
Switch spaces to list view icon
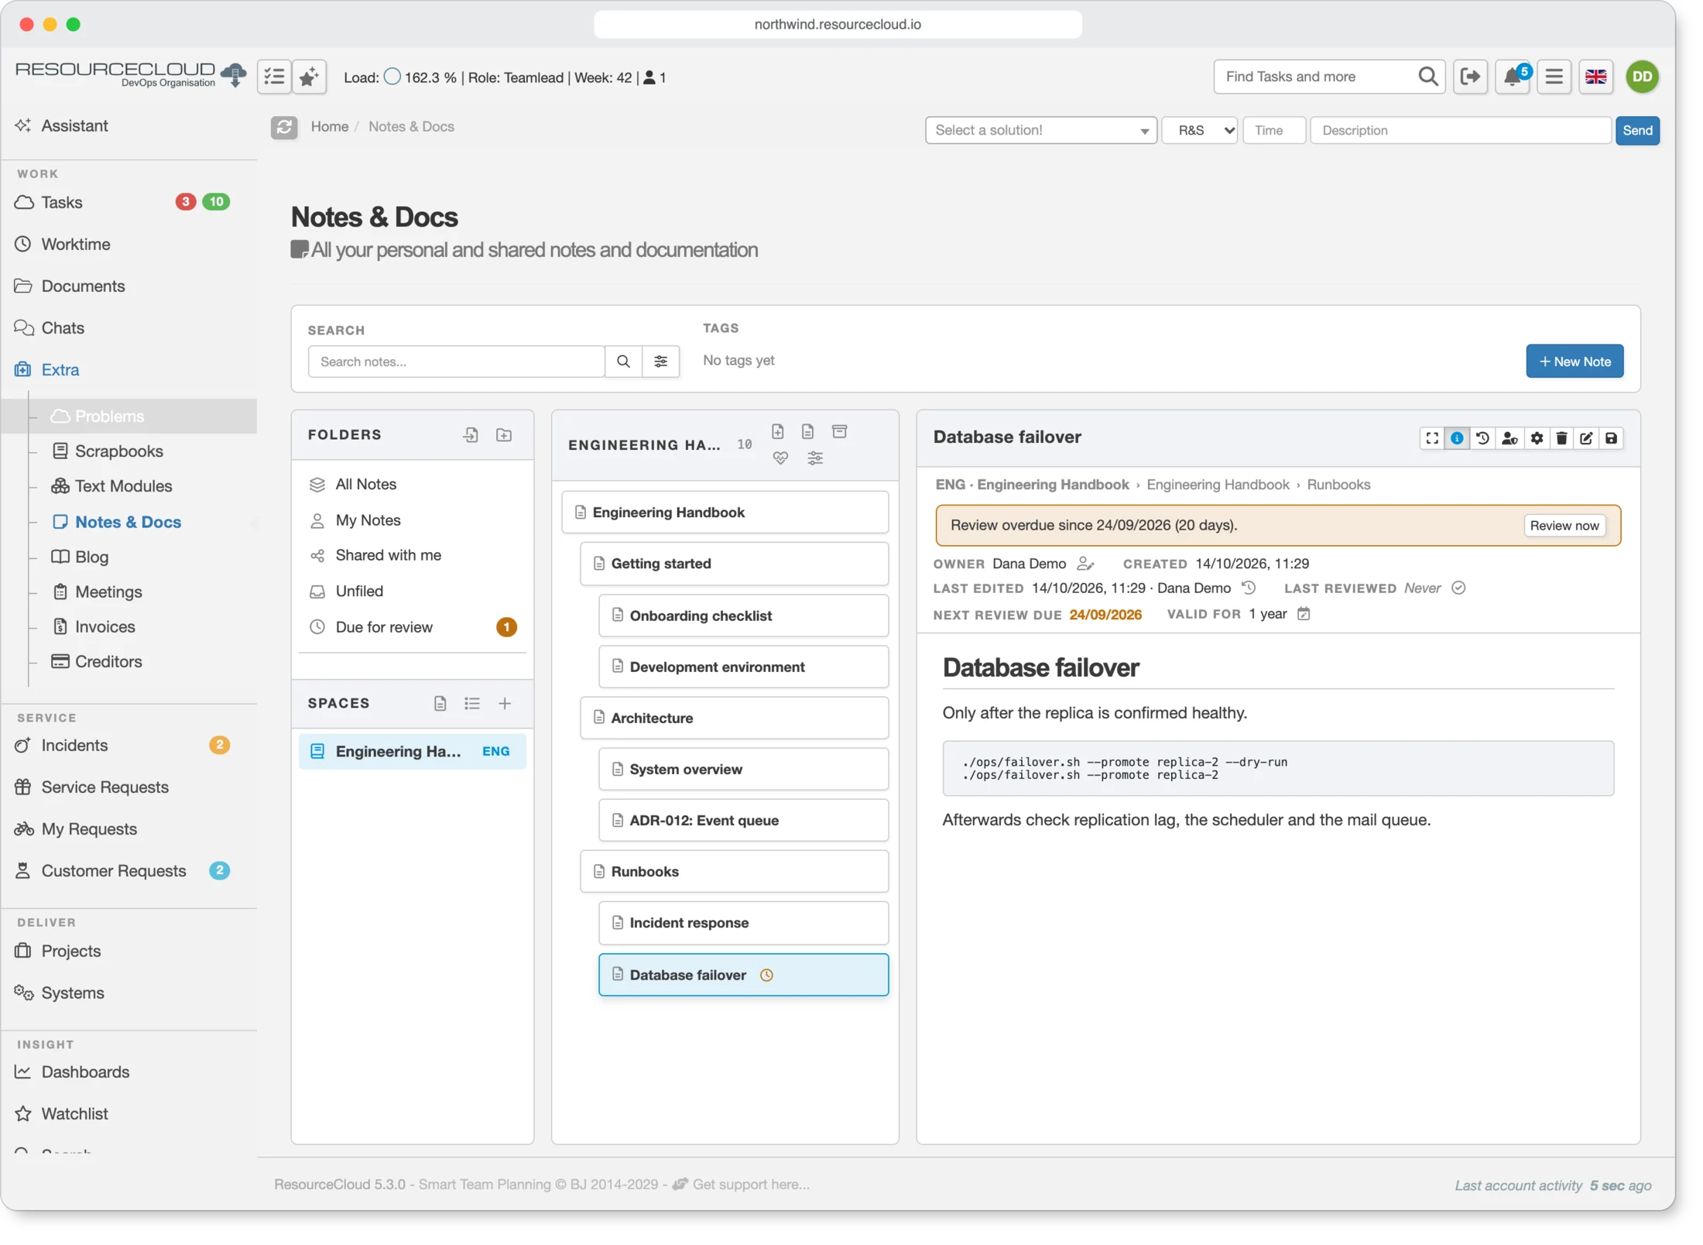[x=472, y=703]
